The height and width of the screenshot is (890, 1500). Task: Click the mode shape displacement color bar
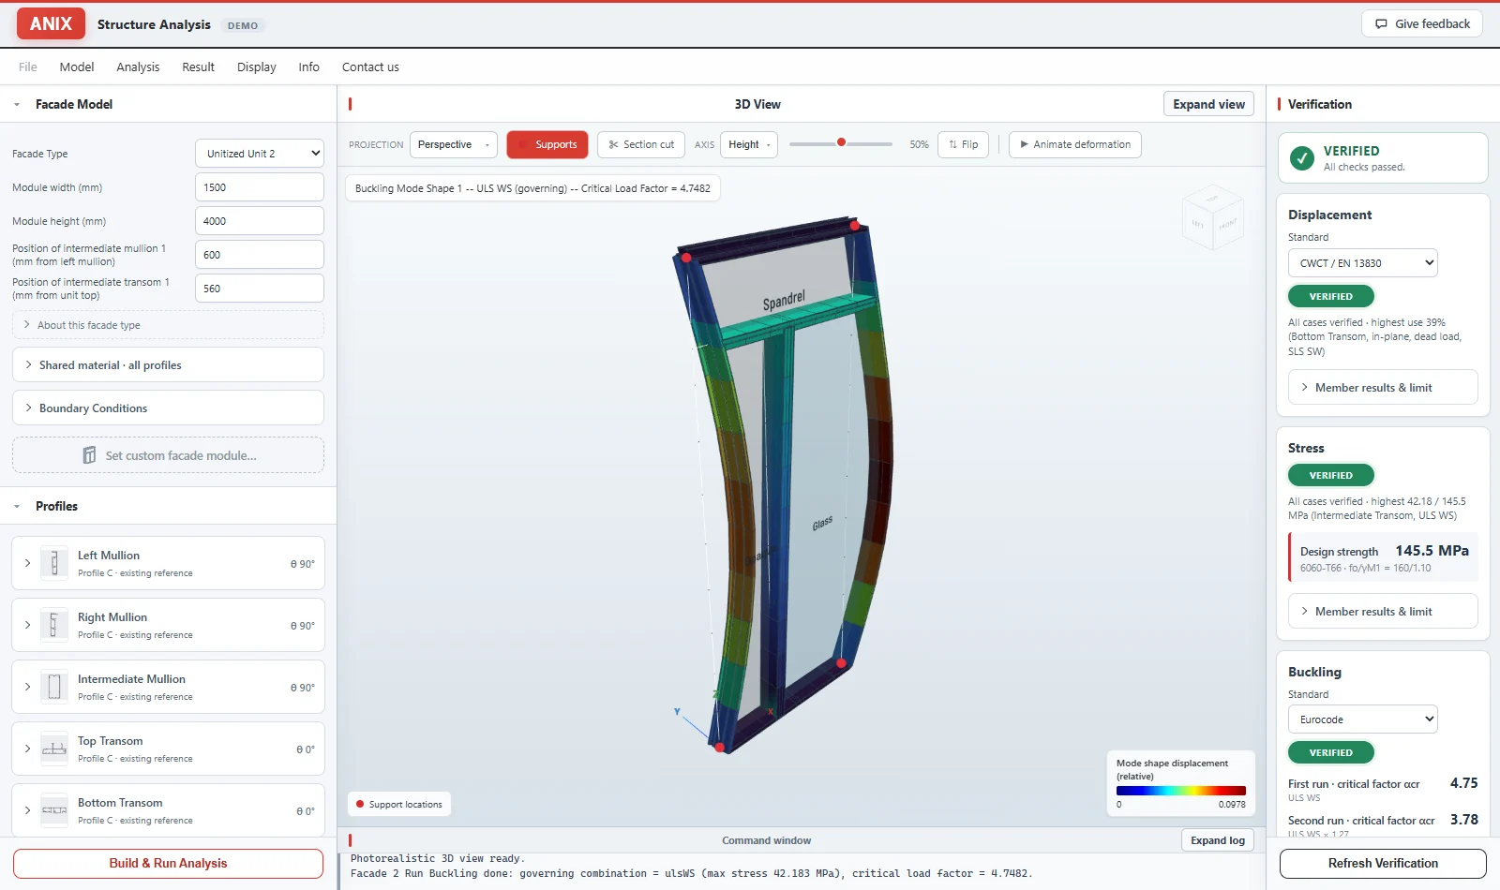1181,791
